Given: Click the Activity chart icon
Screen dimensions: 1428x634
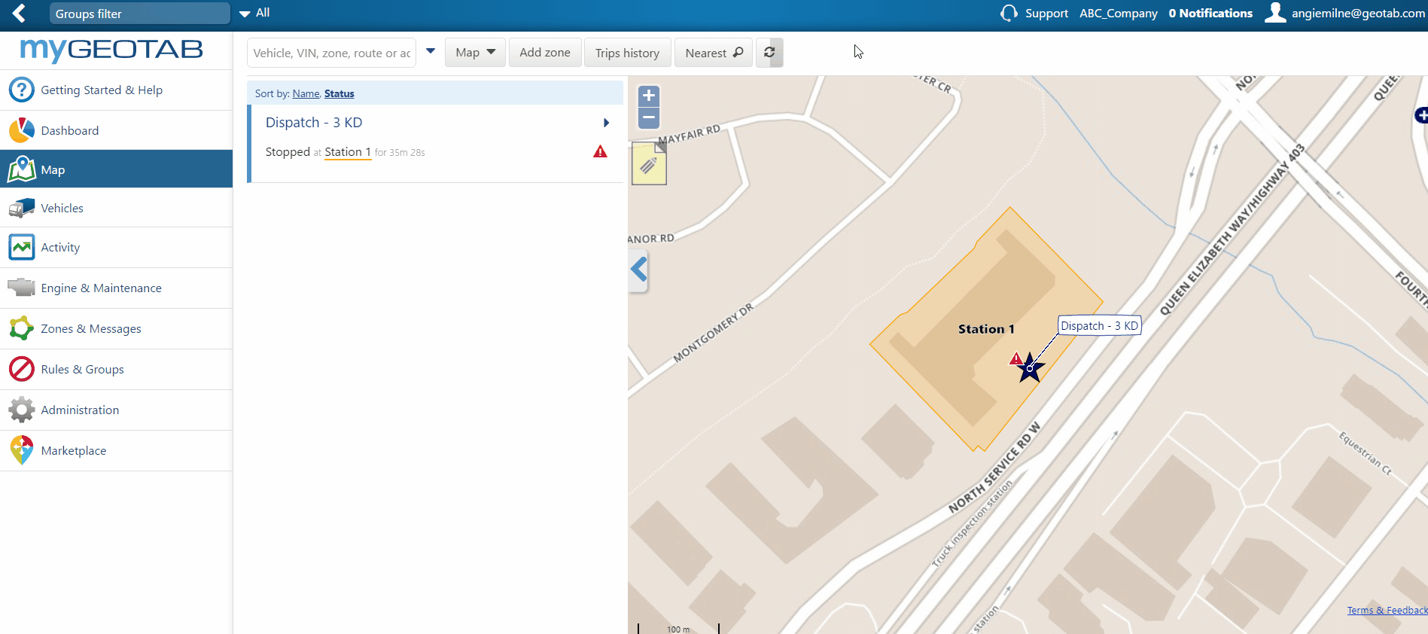Looking at the screenshot, I should [22, 247].
